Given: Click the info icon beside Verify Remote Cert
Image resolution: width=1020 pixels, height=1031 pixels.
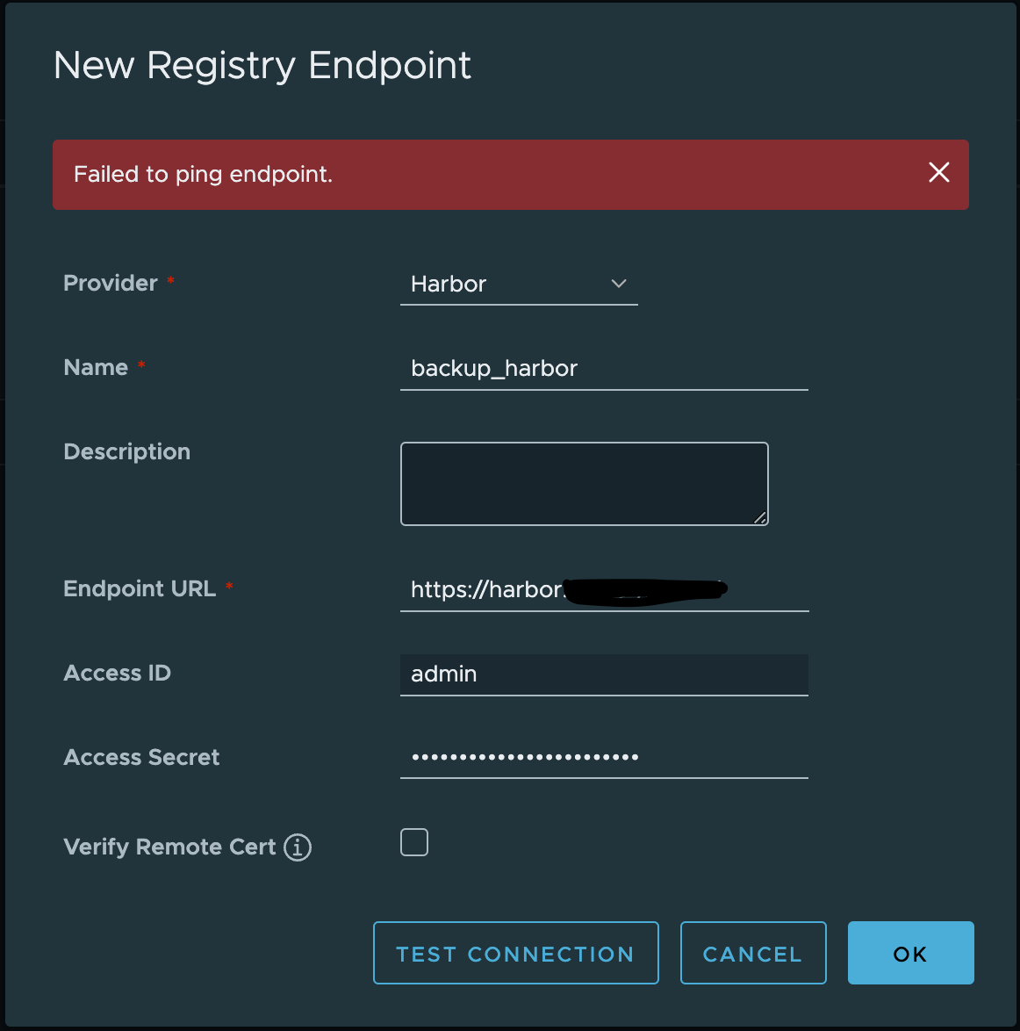Looking at the screenshot, I should point(298,847).
